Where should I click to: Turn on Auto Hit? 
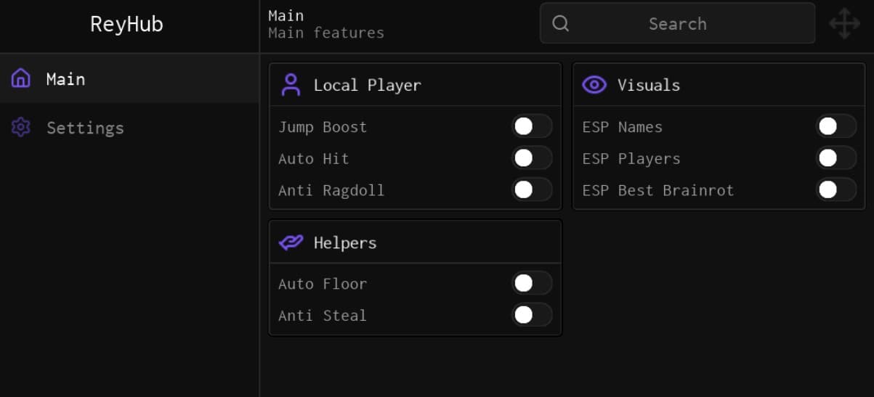(x=532, y=158)
